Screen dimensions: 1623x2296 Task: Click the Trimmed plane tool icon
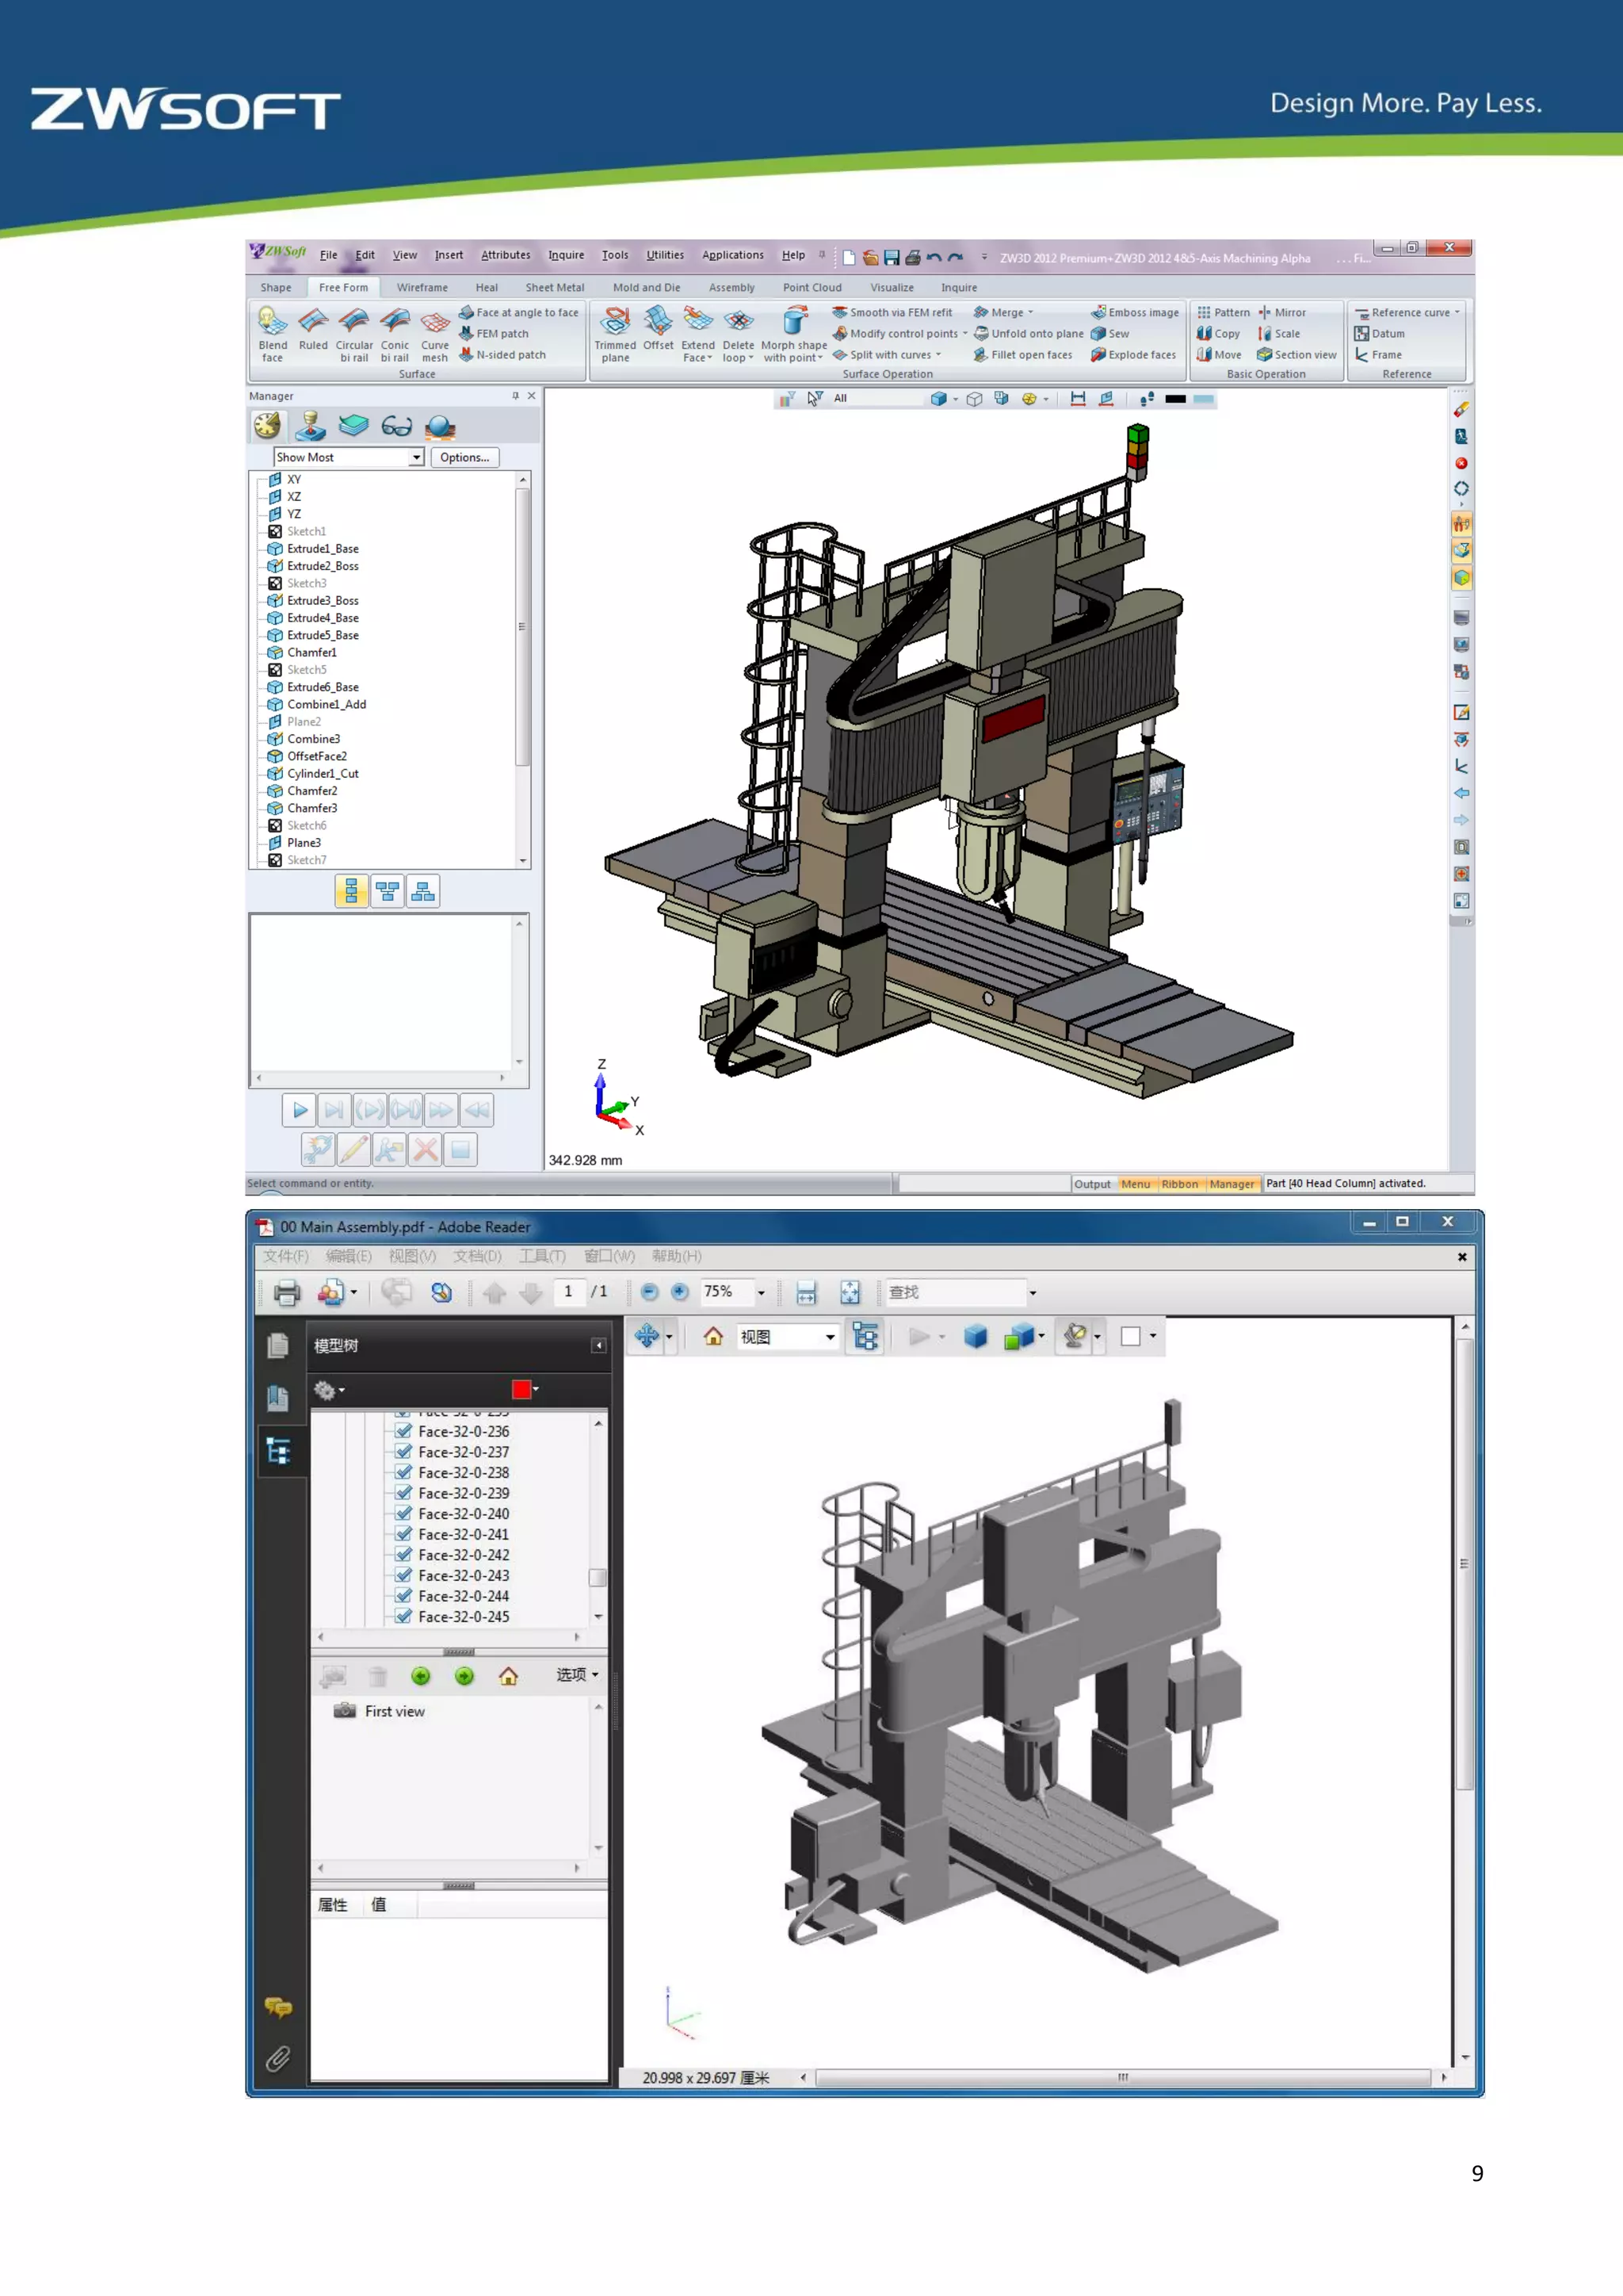tap(615, 321)
